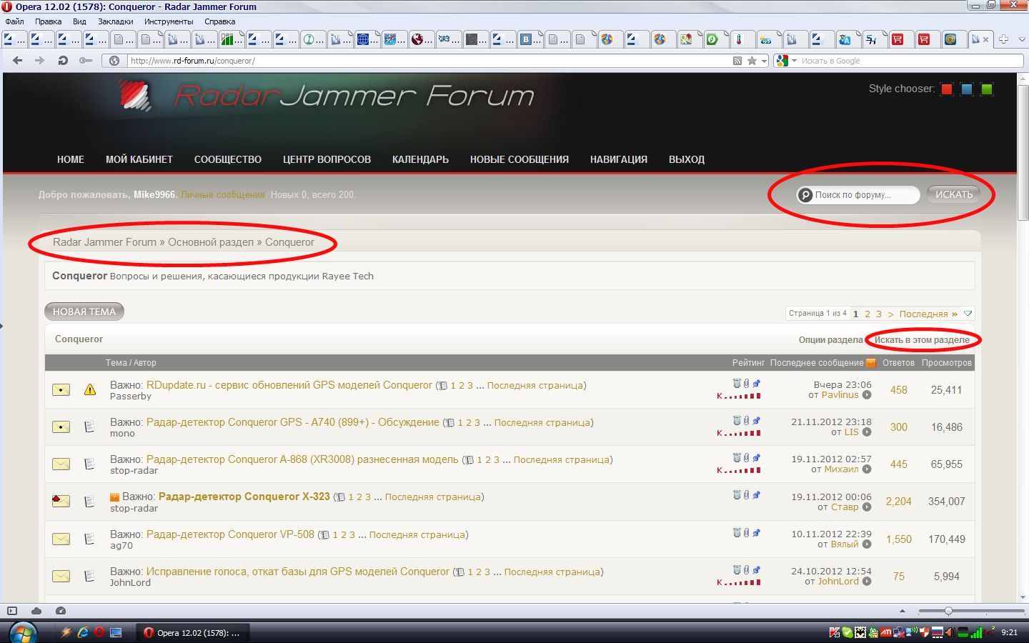Image resolution: width=1029 pixels, height=643 pixels.
Task: Open the Закладки menu
Action: click(x=115, y=21)
